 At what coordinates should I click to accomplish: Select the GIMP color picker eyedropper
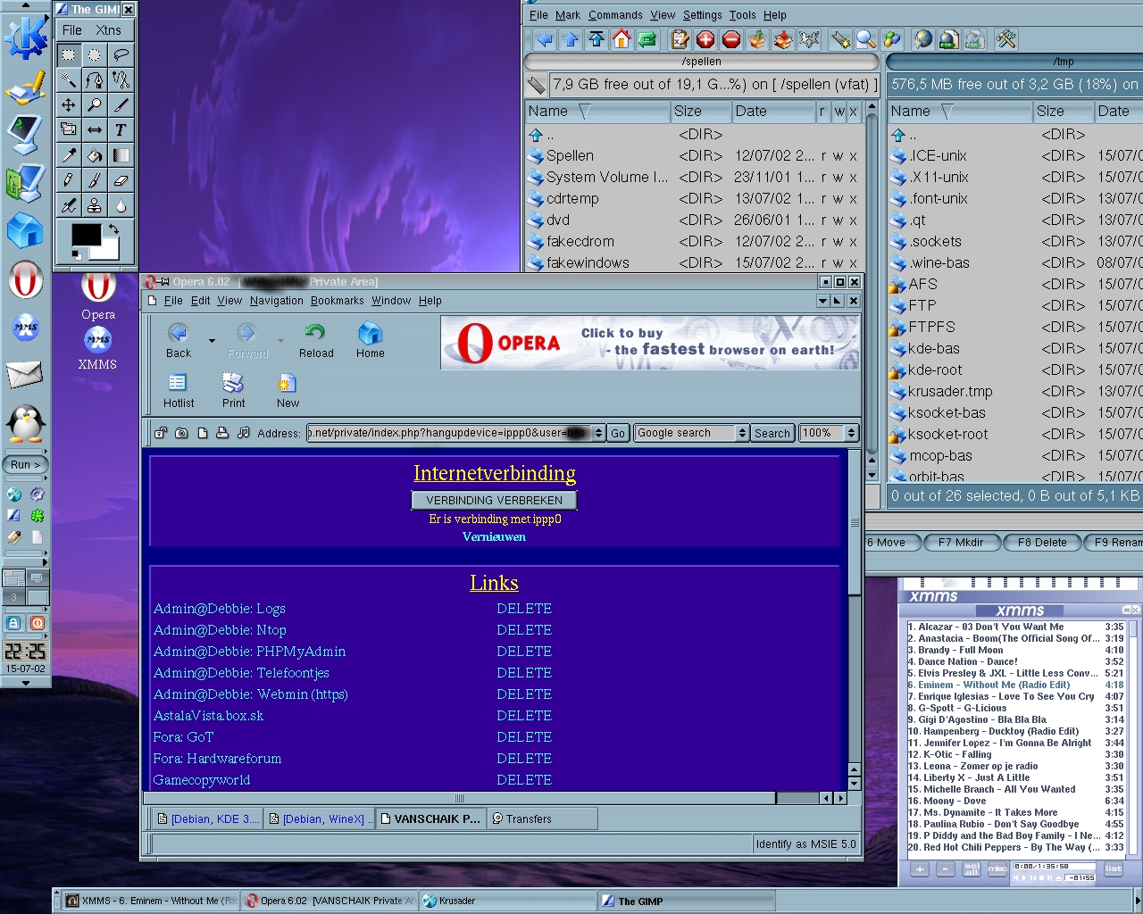coord(69,154)
